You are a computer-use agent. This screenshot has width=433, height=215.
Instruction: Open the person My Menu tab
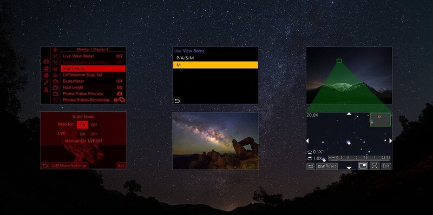tap(46, 89)
